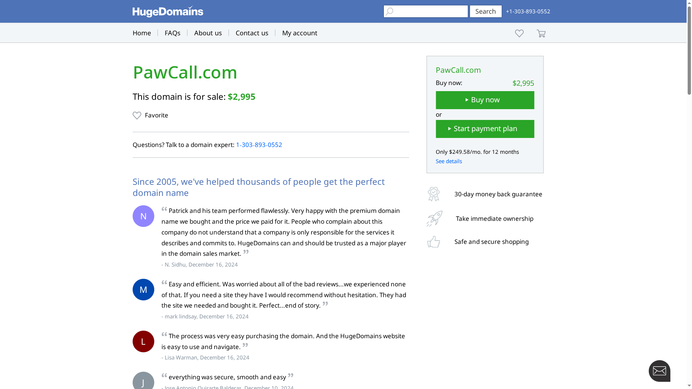Open the About us page
The image size is (692, 389).
pyautogui.click(x=208, y=33)
